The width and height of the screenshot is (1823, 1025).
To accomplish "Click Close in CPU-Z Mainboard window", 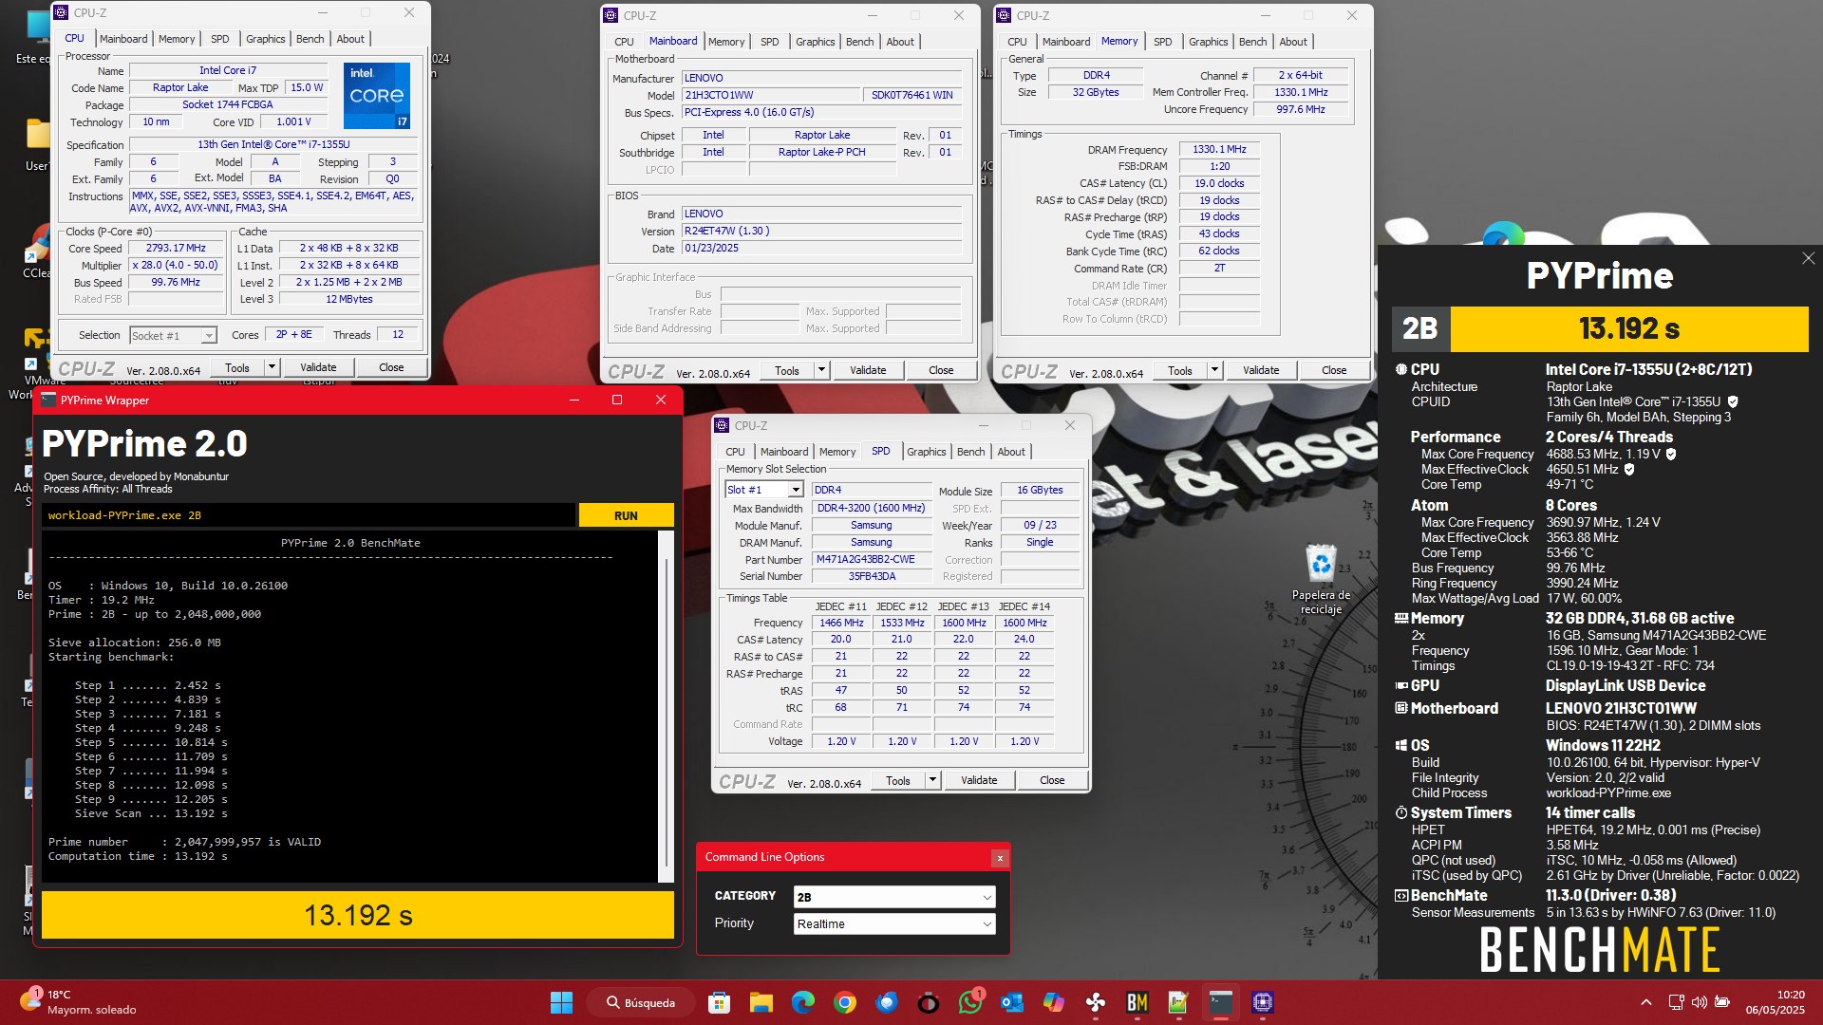I will click(941, 370).
